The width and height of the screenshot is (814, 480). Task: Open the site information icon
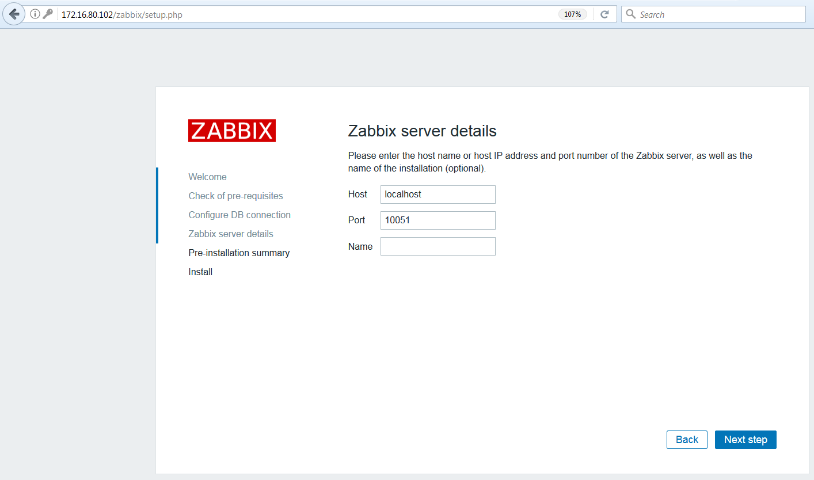tap(35, 14)
